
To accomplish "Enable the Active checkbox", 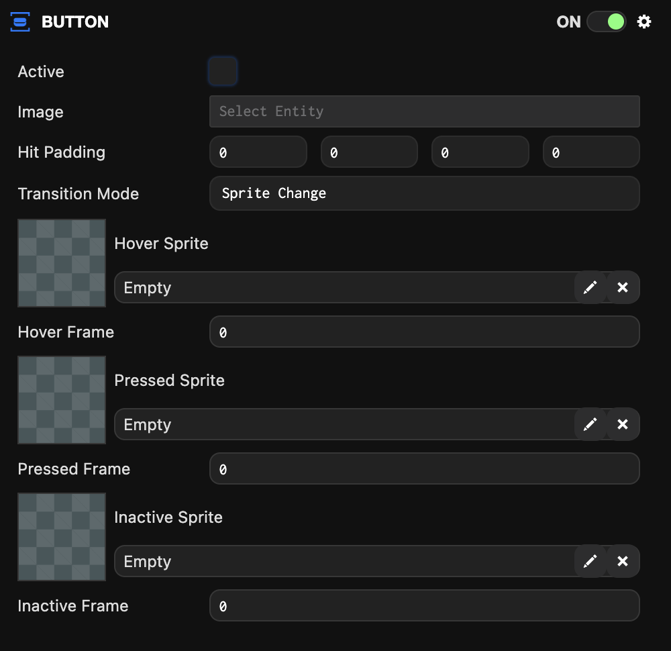I will (x=223, y=71).
